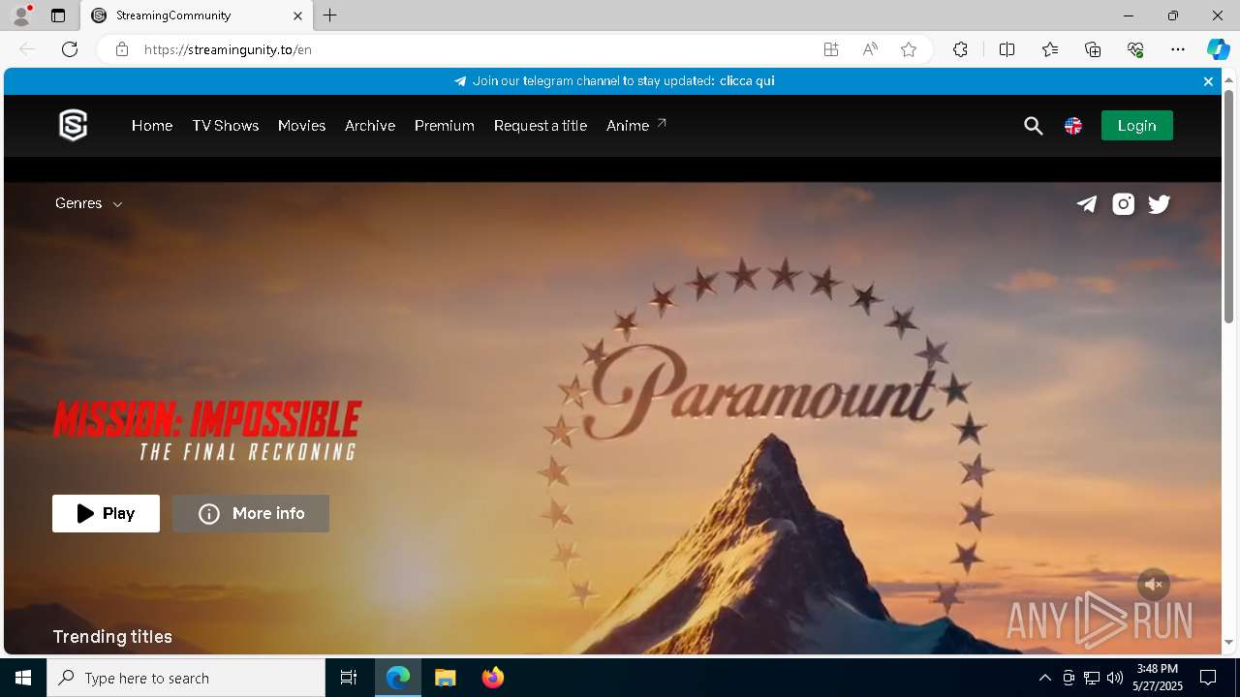
Task: Go to the Home section
Action: [x=152, y=126]
